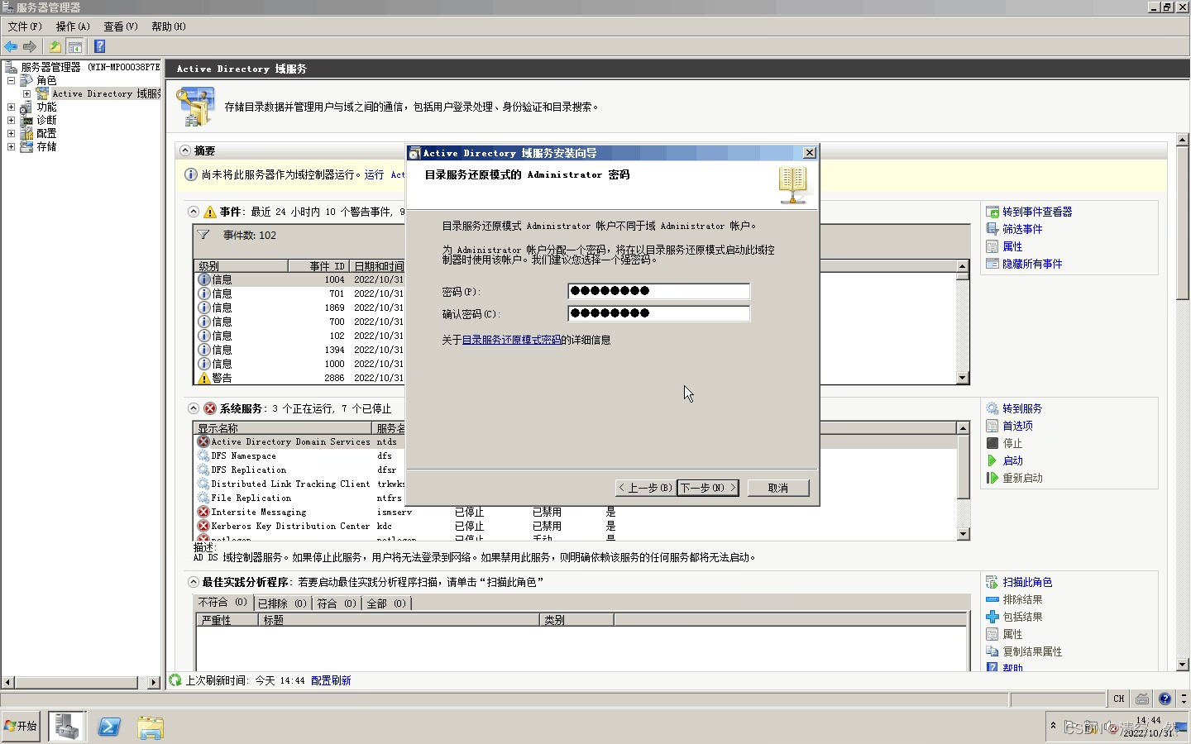Click the 密码(P) input field
The image size is (1191, 744).
click(658, 291)
